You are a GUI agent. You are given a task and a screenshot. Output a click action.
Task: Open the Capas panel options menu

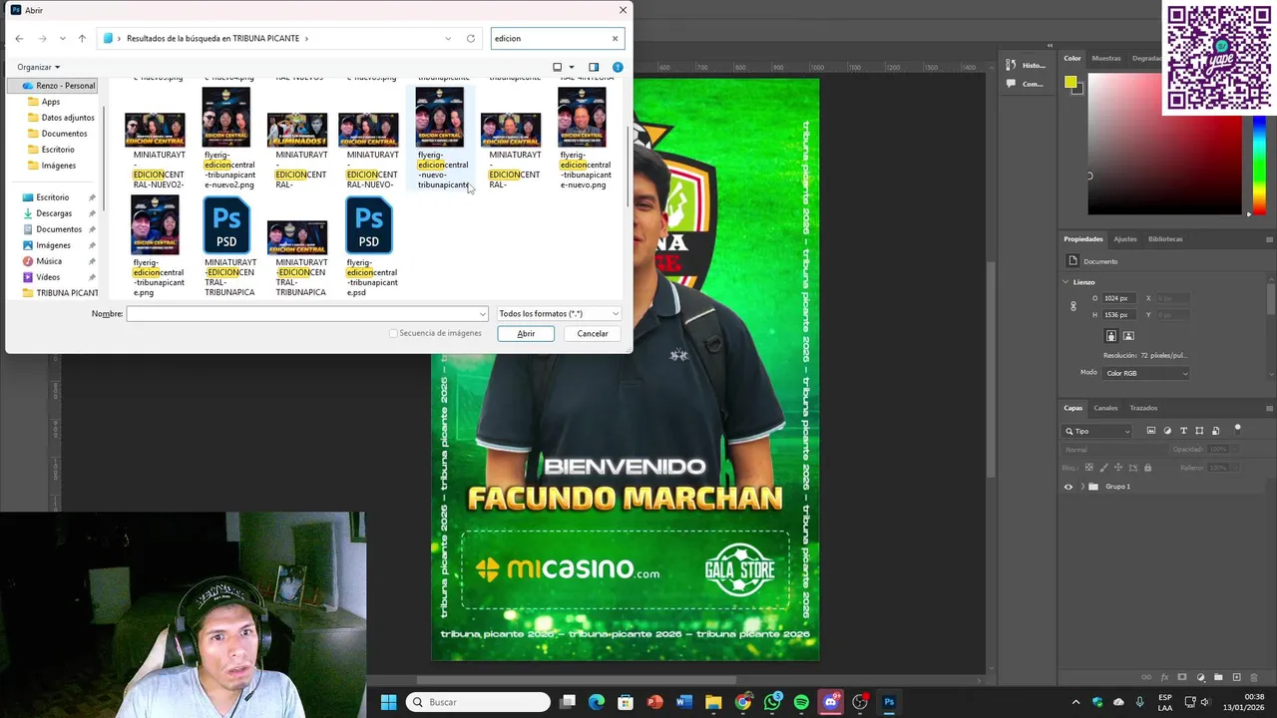1269,408
